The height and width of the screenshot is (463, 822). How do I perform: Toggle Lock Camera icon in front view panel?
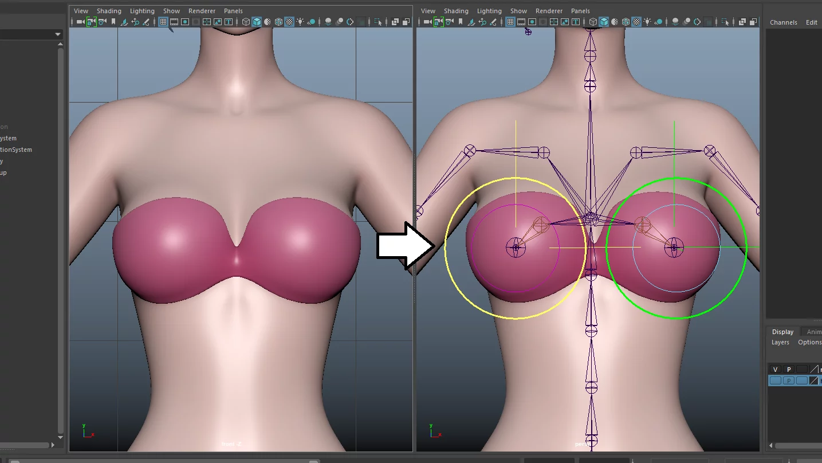92,22
